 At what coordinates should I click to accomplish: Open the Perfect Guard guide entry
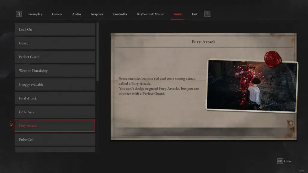point(55,57)
